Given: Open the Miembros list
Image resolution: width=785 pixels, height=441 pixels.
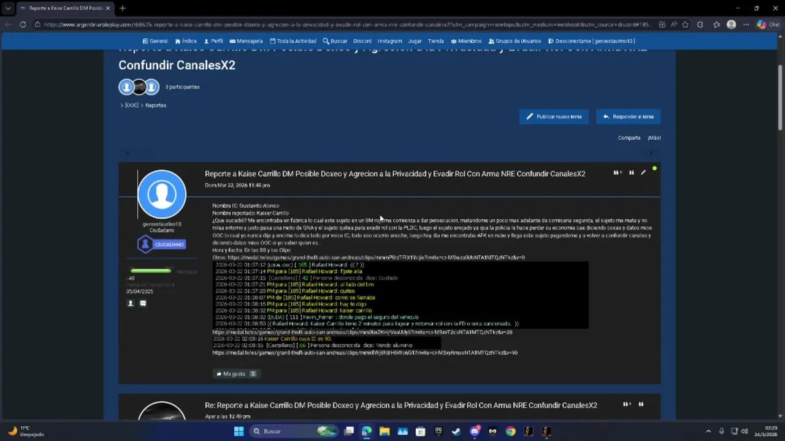Looking at the screenshot, I should pos(466,41).
